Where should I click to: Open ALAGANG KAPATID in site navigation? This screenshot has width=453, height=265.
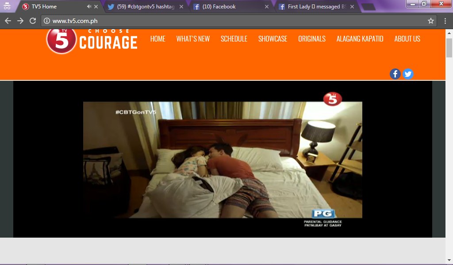pyautogui.click(x=360, y=38)
